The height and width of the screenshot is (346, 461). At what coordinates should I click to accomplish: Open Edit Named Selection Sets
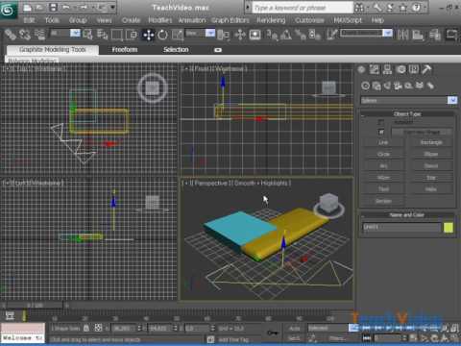pos(332,35)
